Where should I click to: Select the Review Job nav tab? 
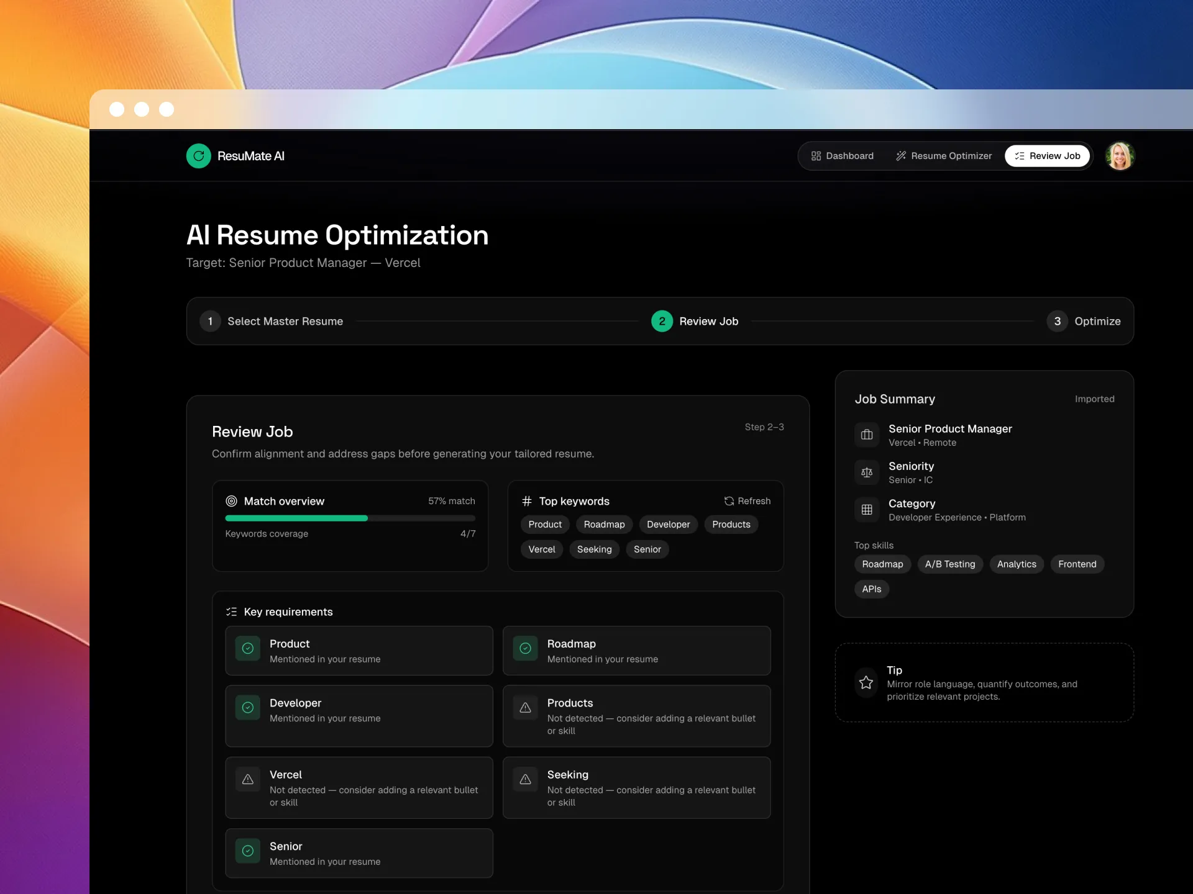click(x=1047, y=156)
